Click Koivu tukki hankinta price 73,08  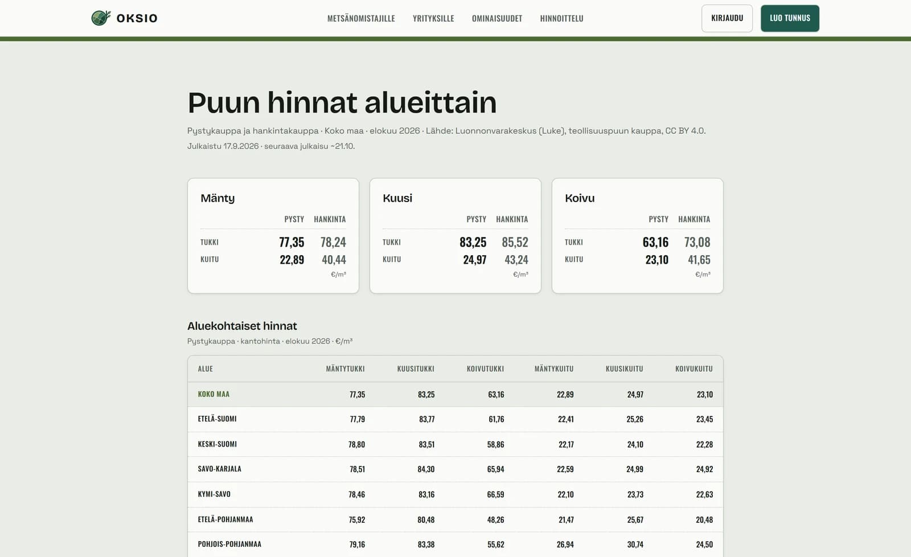pos(697,242)
